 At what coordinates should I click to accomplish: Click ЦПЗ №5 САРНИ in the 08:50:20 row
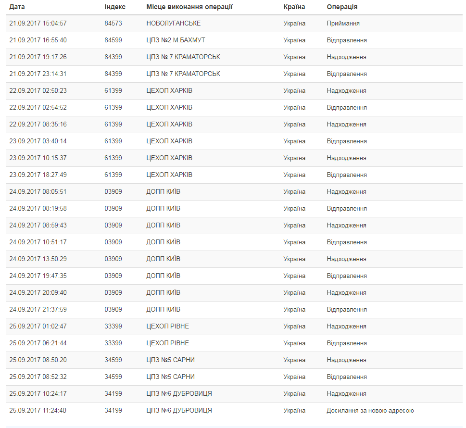(171, 360)
